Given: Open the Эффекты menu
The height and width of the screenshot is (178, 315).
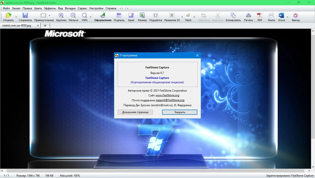Looking at the screenshot, I should point(50,8).
